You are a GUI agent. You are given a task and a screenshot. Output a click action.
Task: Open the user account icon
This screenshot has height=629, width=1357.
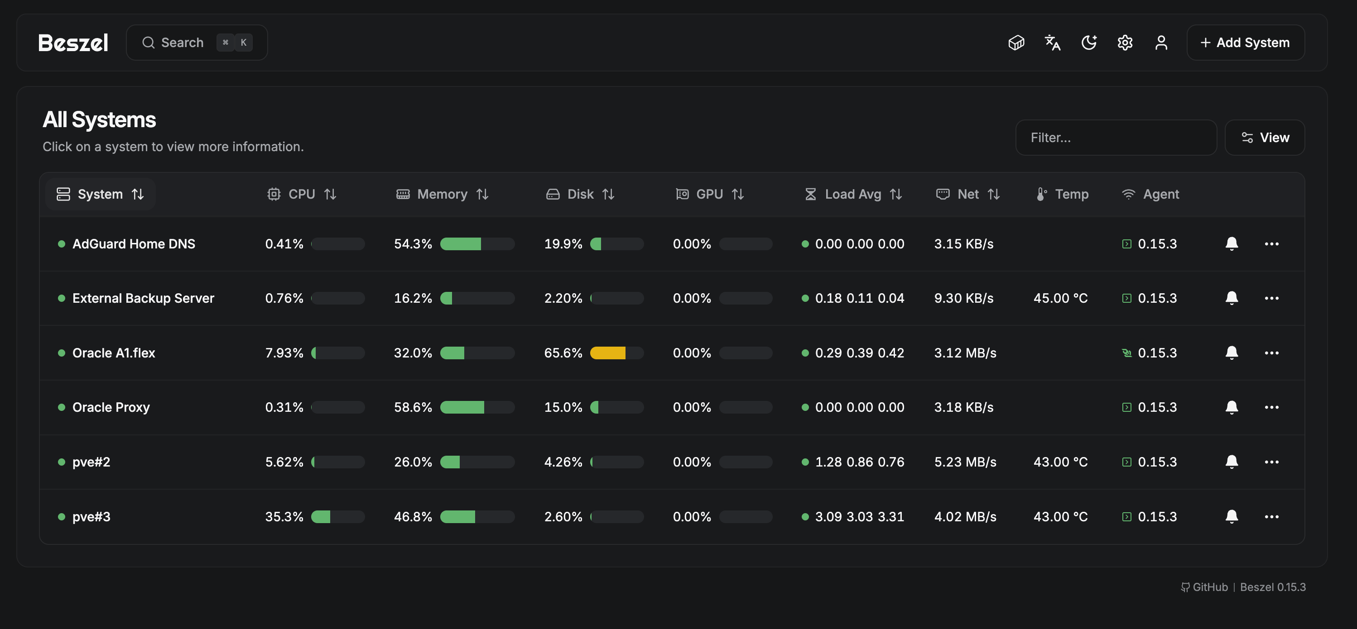pyautogui.click(x=1161, y=42)
